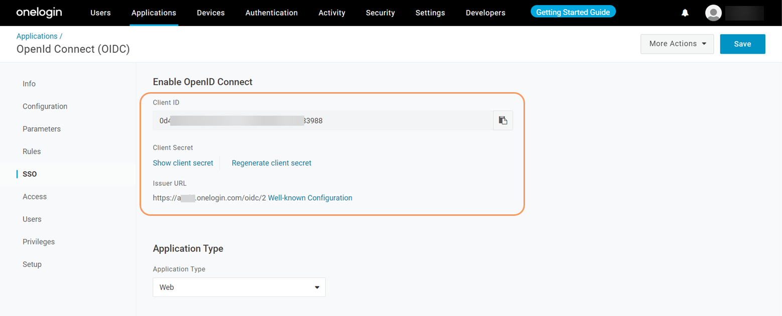Open the user profile avatar menu

tap(713, 13)
